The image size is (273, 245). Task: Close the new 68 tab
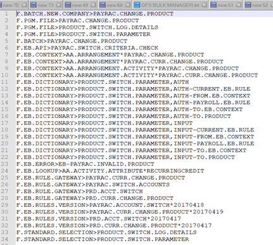128,5
